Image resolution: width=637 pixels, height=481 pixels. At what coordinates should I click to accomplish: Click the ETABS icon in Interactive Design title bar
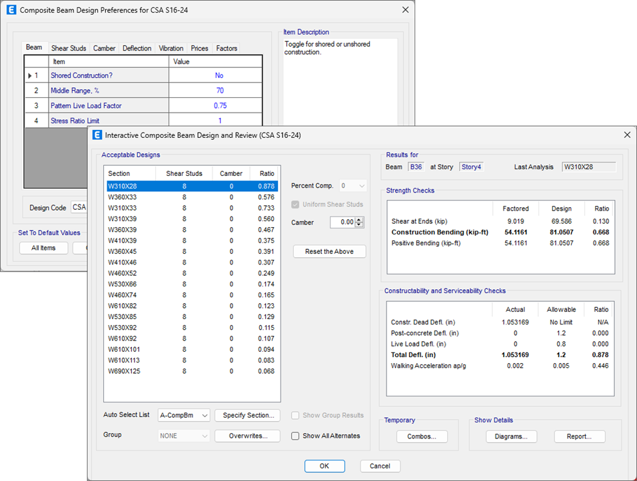tap(97, 135)
